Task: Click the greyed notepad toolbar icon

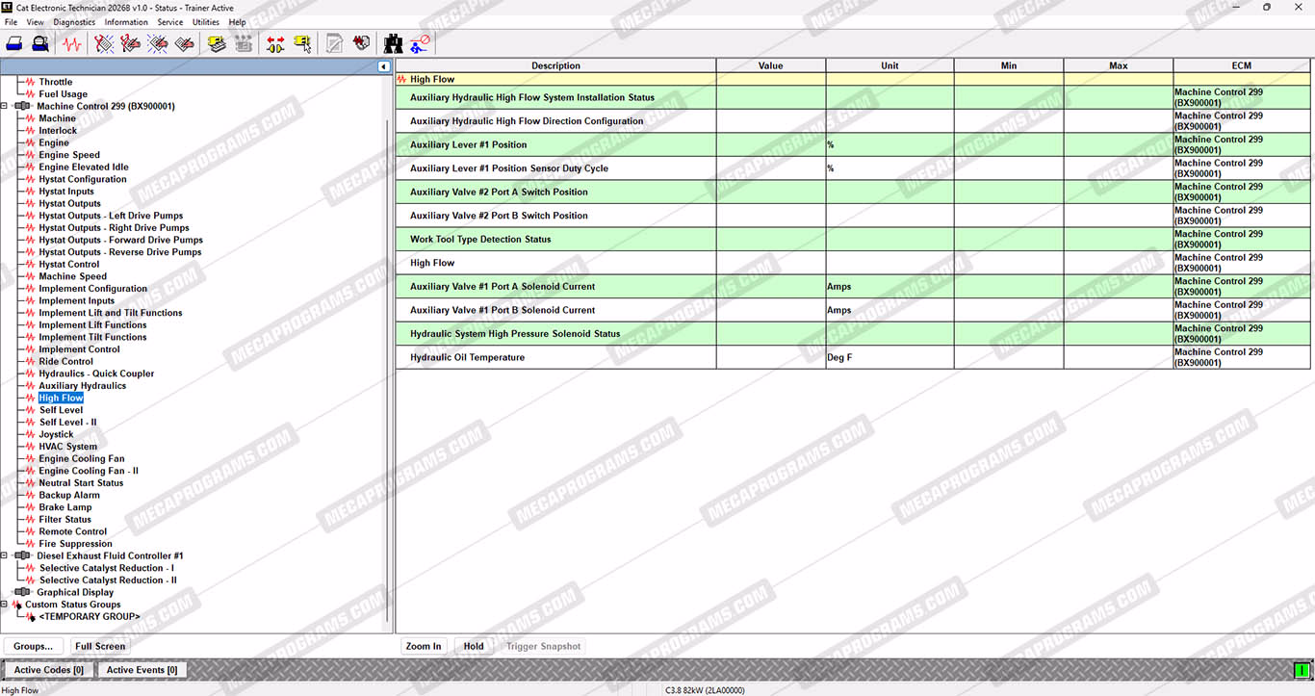Action: 334,43
